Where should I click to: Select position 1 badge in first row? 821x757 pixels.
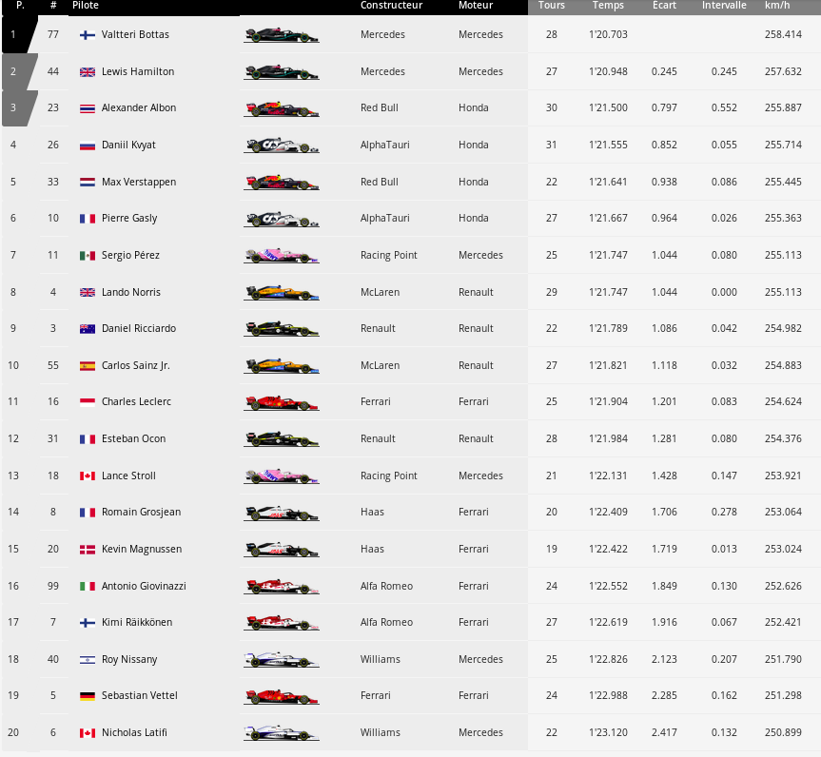[x=14, y=34]
